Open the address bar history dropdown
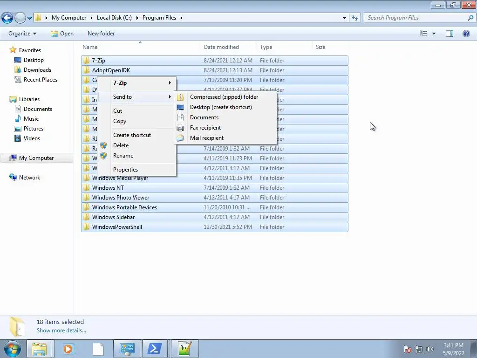This screenshot has height=358, width=477. 344,18
